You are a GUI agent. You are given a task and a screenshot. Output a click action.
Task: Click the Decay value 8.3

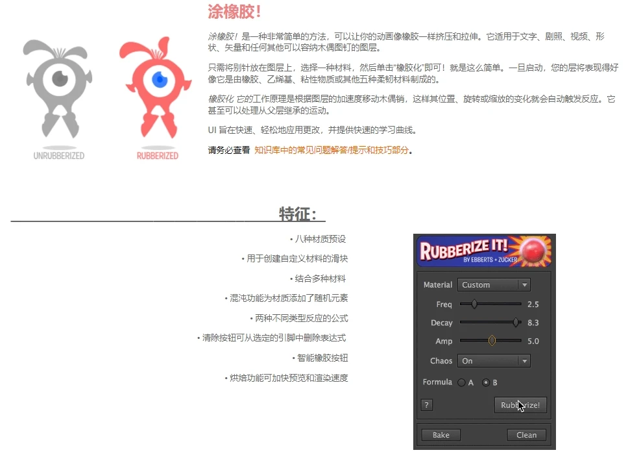click(x=533, y=323)
